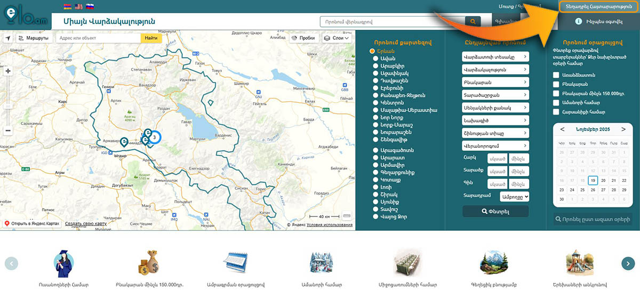The height and width of the screenshot is (300, 640).
Task: Click the map geolocation arrow icon
Action: coord(7,38)
